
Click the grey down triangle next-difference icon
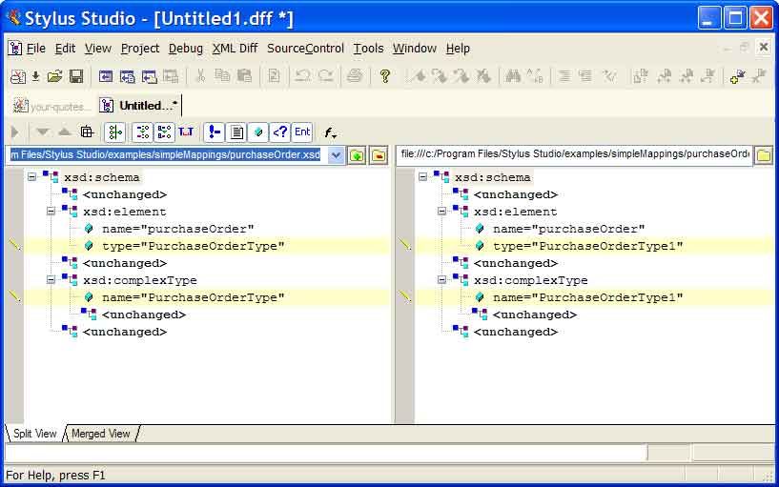coord(42,132)
